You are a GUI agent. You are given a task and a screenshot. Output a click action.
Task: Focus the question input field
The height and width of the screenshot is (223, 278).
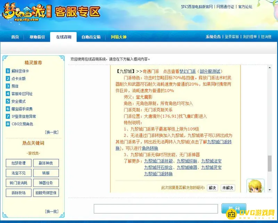156,209
